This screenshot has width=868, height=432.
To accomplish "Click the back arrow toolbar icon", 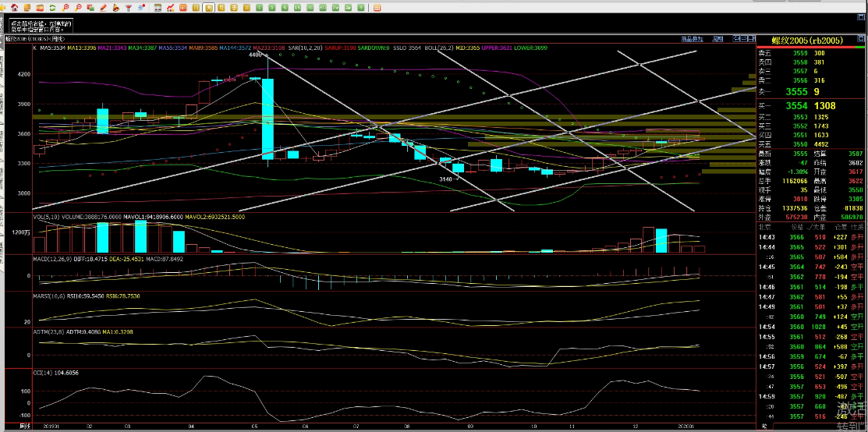I will (3, 8).
